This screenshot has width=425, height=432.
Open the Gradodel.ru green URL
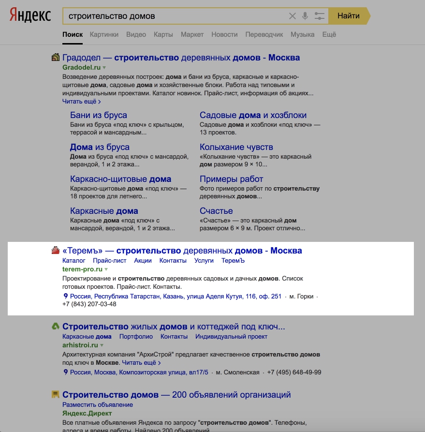[x=82, y=67]
